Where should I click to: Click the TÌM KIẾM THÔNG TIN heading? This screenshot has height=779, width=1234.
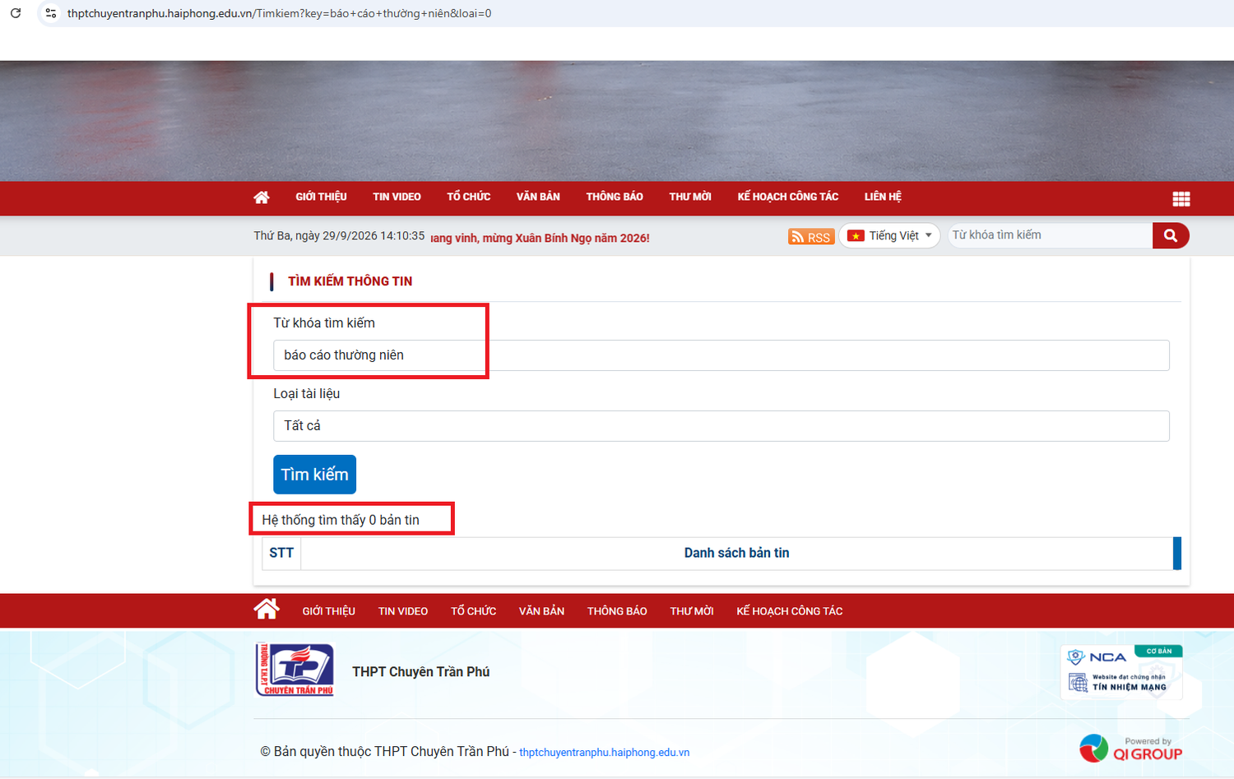[350, 281]
